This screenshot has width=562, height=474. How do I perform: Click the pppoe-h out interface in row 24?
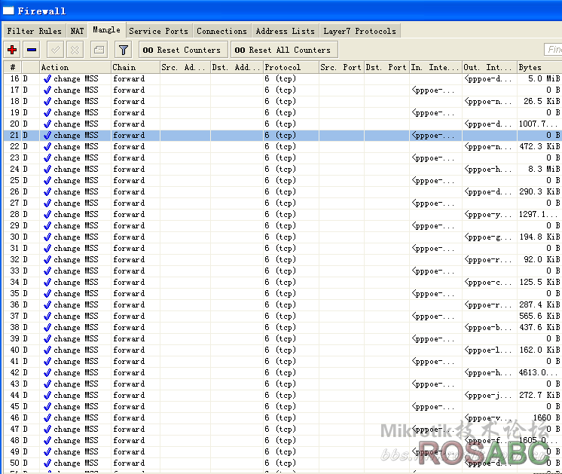tap(489, 170)
